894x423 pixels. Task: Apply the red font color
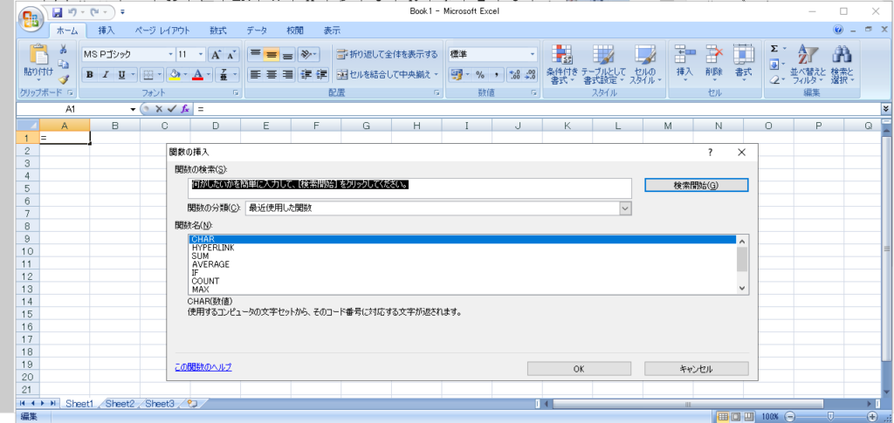198,75
